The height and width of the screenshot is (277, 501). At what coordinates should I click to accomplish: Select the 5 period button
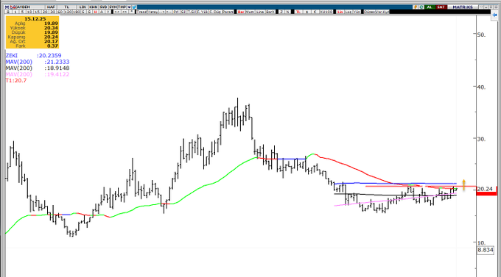(22, 12)
